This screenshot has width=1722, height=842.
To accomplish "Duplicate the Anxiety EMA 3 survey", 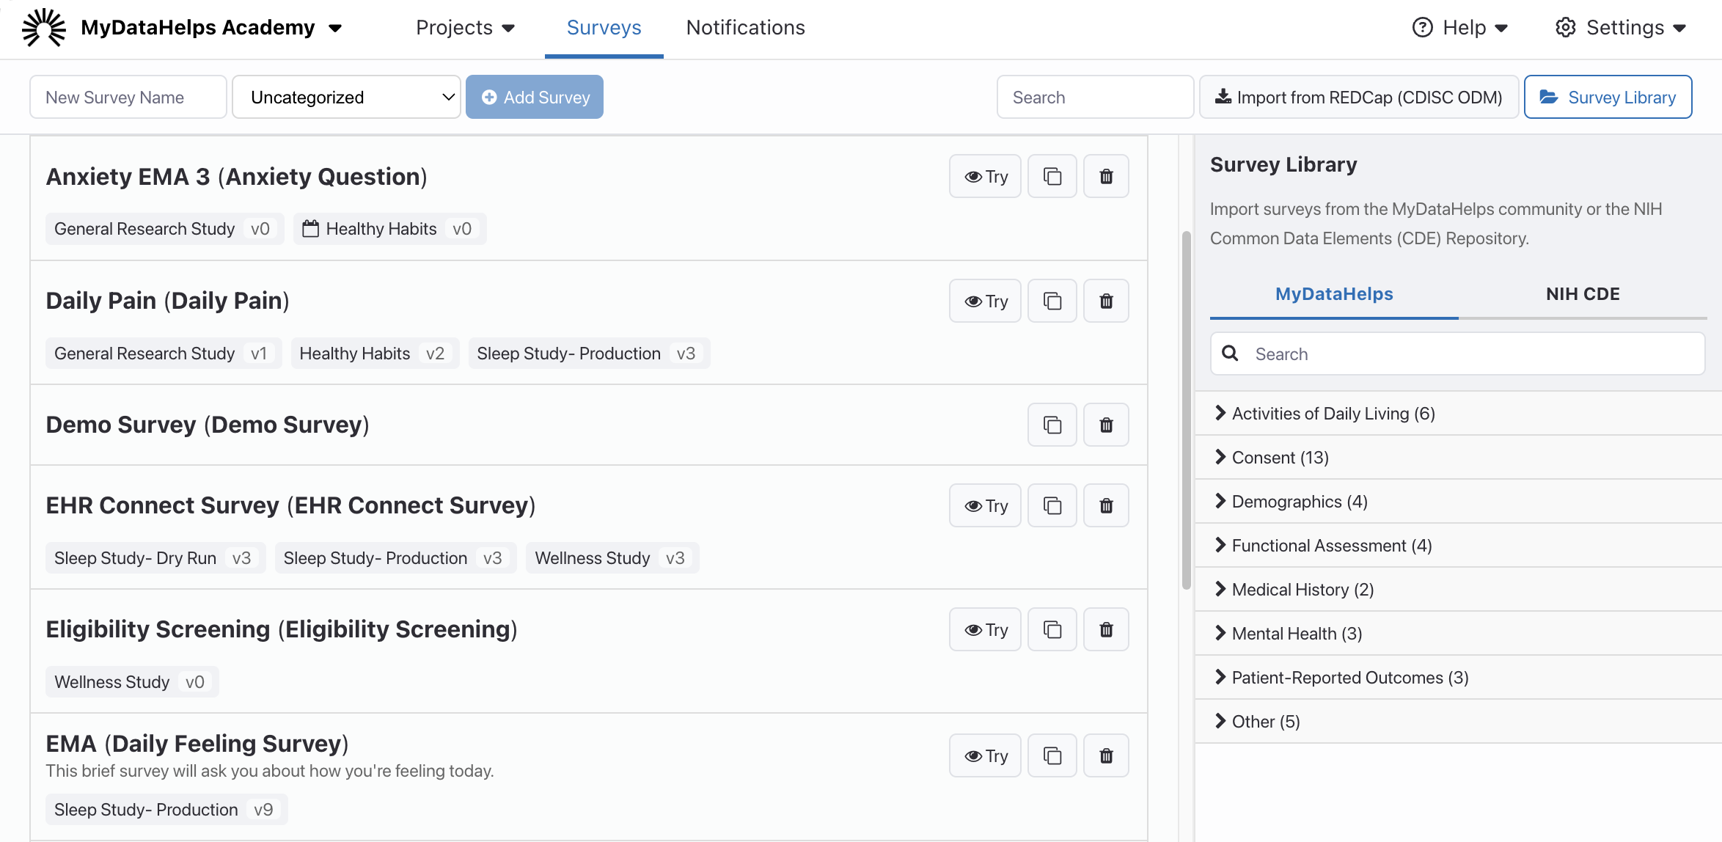I will pyautogui.click(x=1052, y=176).
